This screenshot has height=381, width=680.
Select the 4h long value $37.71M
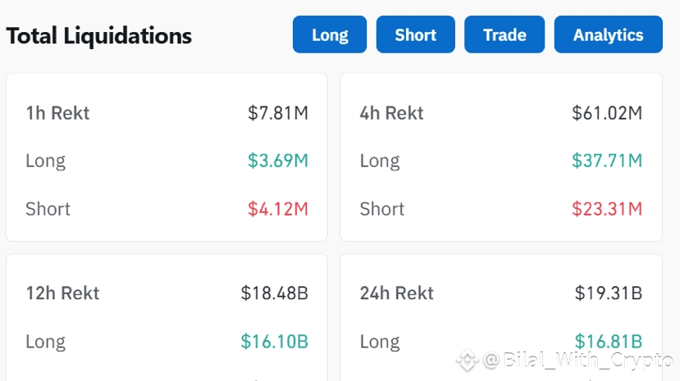(x=607, y=161)
